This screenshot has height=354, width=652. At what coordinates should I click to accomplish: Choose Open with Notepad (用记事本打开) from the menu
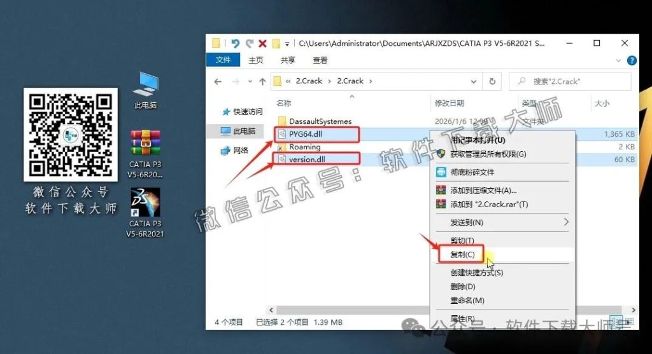point(502,140)
